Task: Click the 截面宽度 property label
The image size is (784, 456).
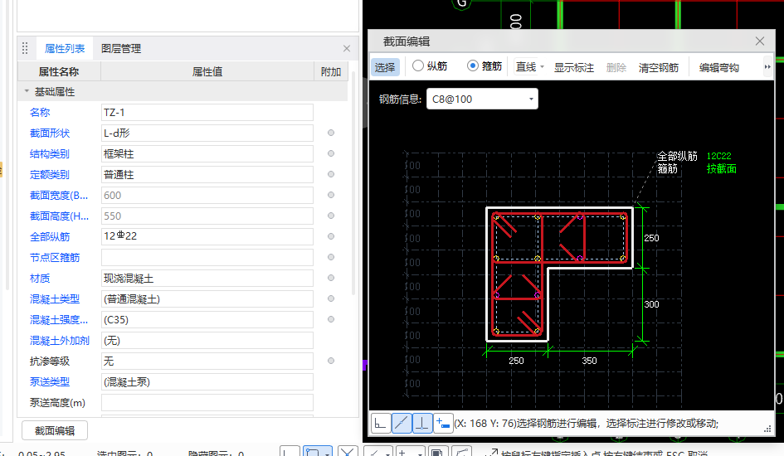Action: (x=59, y=196)
